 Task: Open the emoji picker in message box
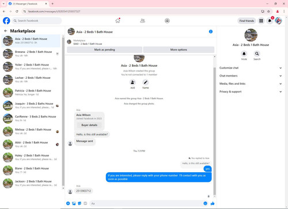pyautogui.click(x=205, y=203)
